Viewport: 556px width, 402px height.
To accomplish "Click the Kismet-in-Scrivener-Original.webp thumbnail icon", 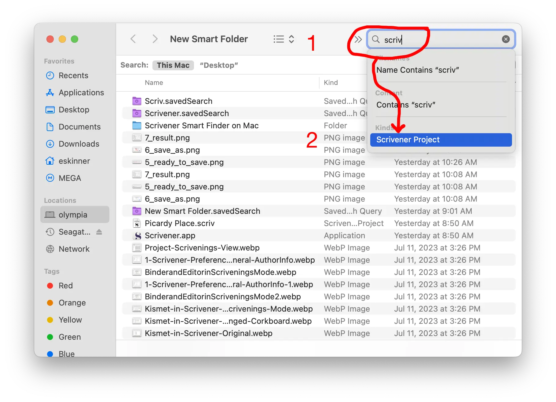I will pyautogui.click(x=137, y=333).
